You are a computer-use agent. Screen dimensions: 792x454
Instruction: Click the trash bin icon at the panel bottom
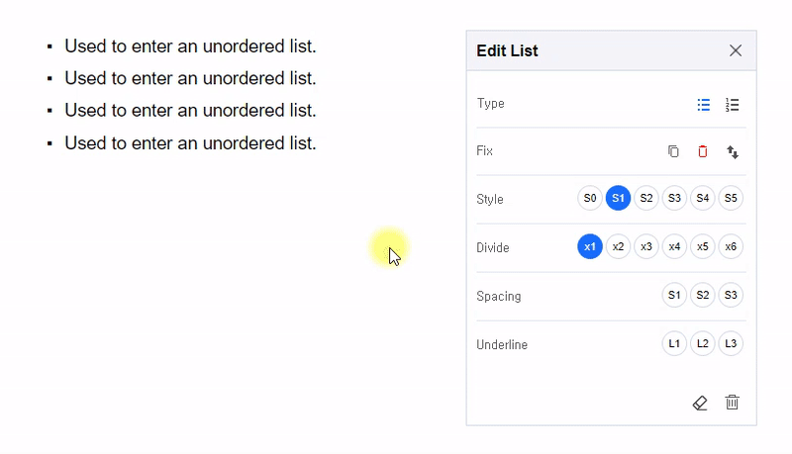point(732,403)
